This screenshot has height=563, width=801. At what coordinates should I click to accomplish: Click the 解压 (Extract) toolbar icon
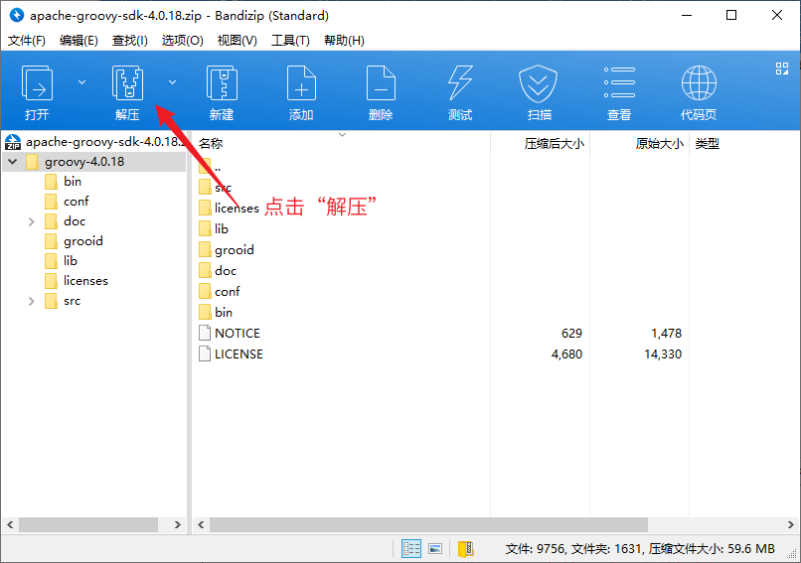pyautogui.click(x=127, y=84)
